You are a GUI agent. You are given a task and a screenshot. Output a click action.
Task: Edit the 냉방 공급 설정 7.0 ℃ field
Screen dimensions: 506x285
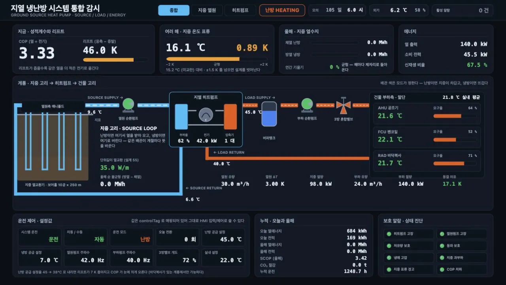click(x=40, y=258)
